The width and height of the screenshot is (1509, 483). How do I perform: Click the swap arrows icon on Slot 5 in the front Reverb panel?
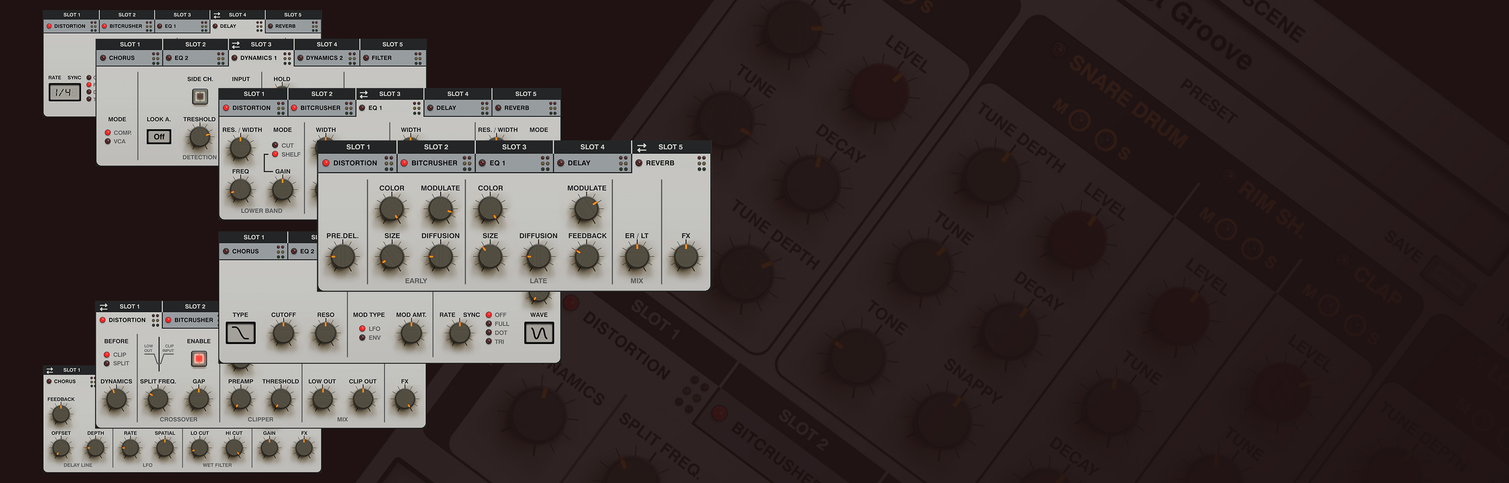[x=641, y=147]
